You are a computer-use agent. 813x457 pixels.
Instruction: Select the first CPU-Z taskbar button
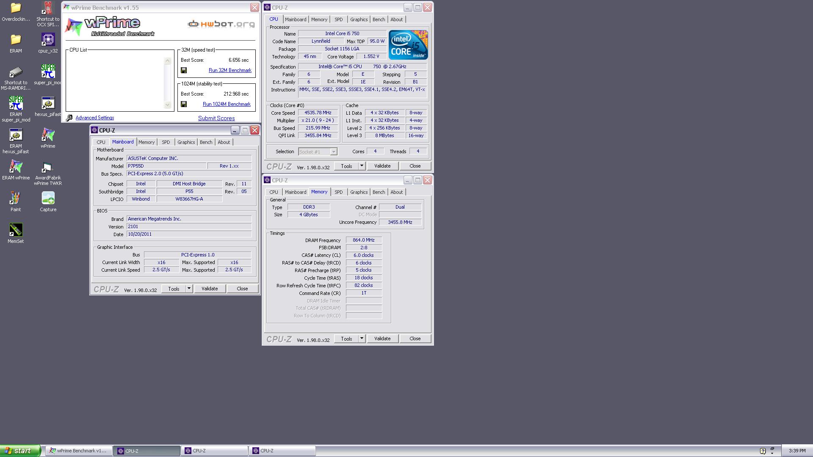point(147,451)
